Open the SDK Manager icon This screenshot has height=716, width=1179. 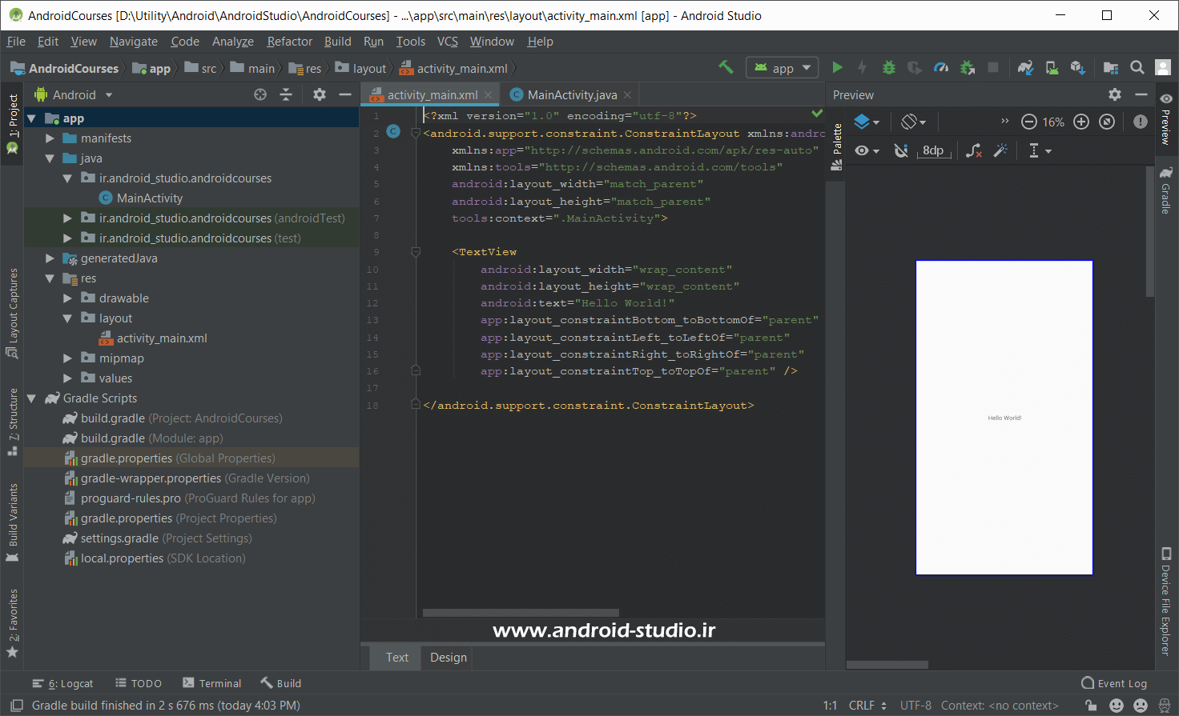tap(1078, 68)
